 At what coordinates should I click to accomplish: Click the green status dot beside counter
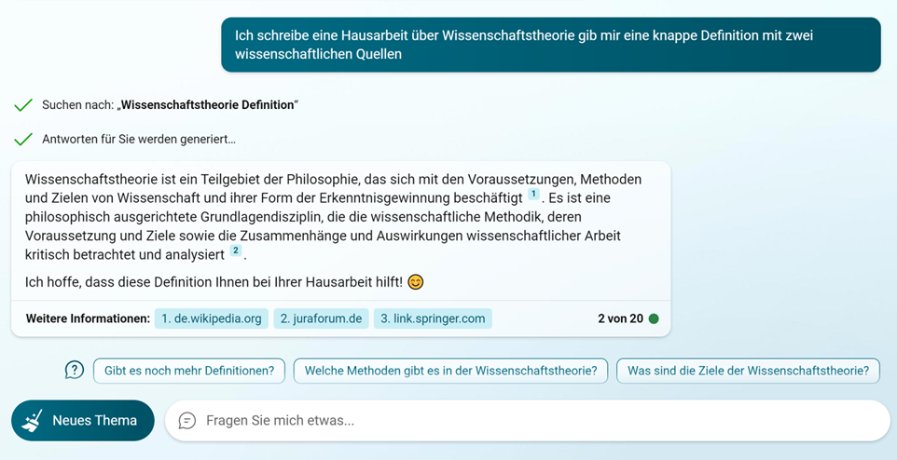point(654,318)
